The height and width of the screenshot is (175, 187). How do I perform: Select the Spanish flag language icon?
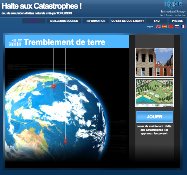[165, 26]
